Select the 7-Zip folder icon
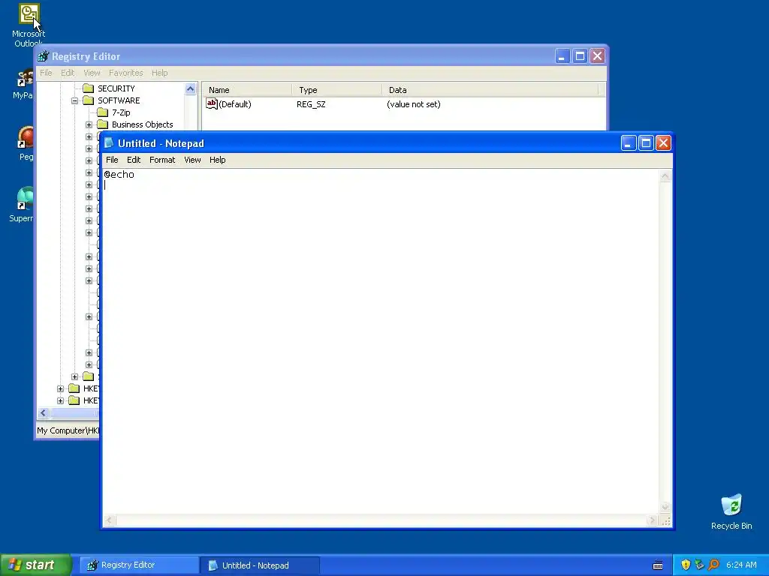The width and height of the screenshot is (769, 576). [102, 112]
